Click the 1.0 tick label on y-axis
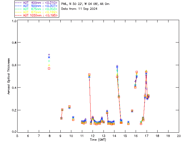 tap(14, 21)
